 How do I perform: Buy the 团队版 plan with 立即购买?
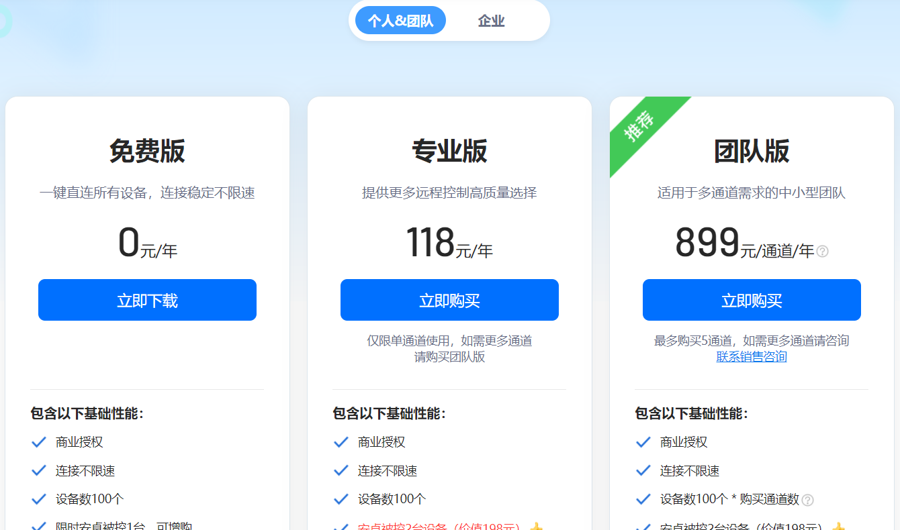point(752,300)
